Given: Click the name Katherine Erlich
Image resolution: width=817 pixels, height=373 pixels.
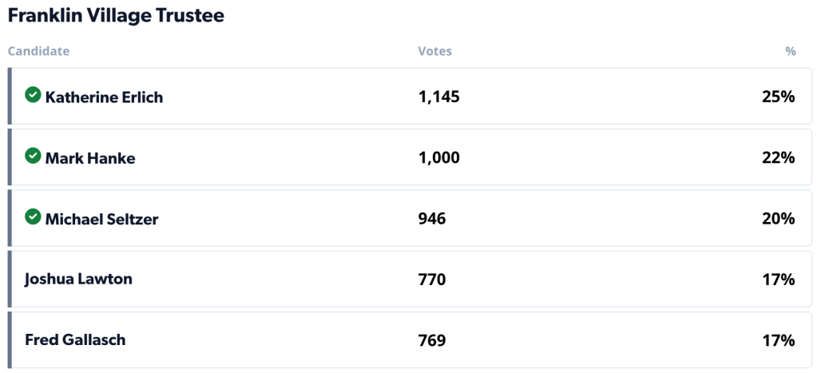Looking at the screenshot, I should (x=104, y=97).
